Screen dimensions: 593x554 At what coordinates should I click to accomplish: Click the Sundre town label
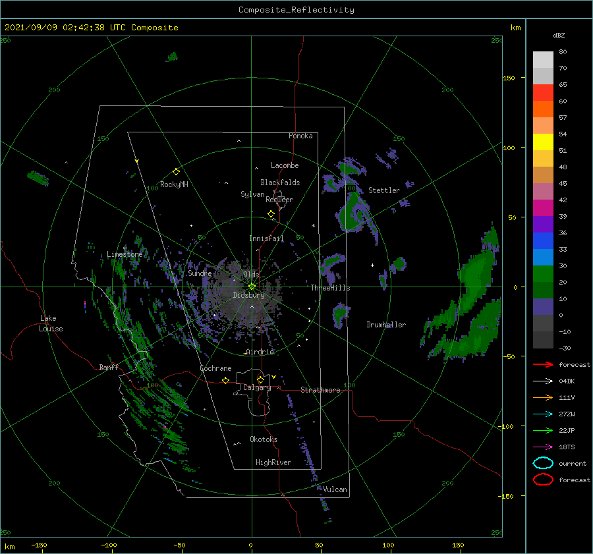click(x=200, y=273)
